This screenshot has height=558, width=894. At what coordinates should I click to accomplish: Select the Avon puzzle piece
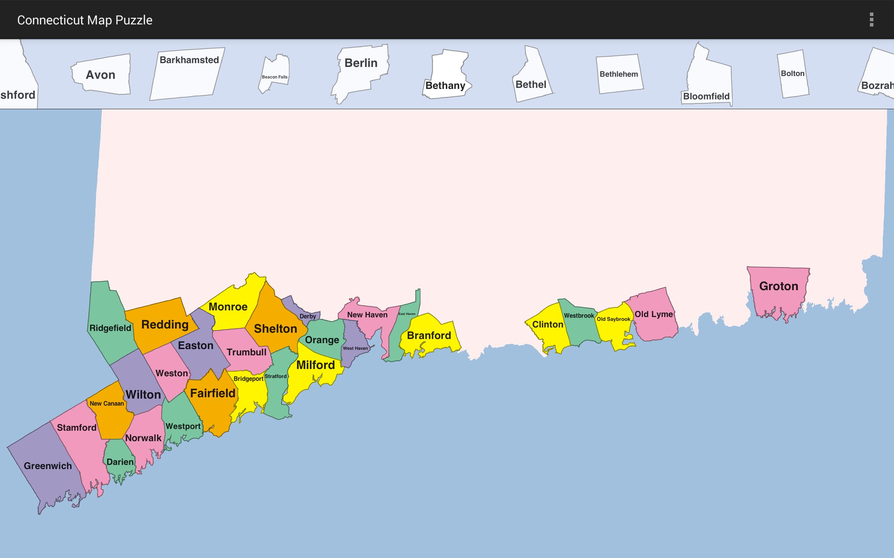pos(101,75)
